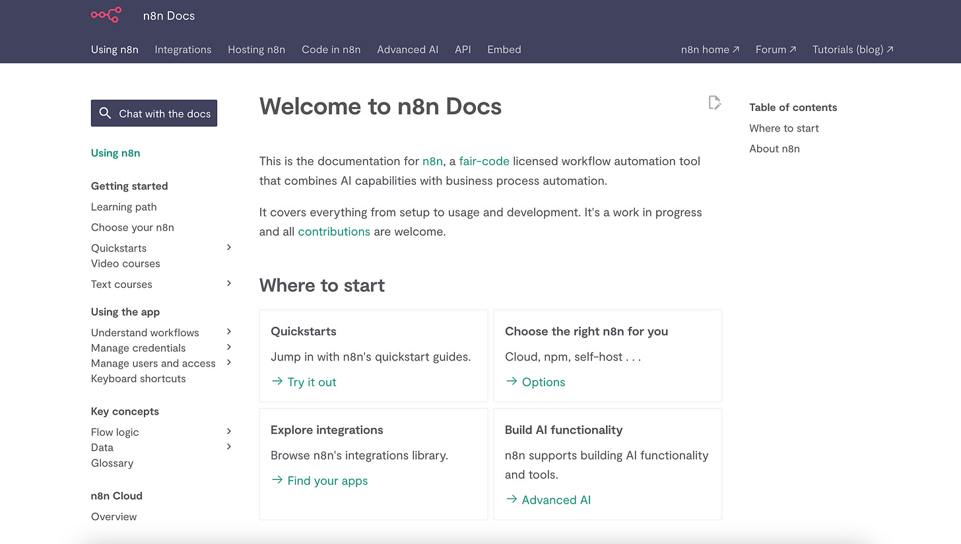Jump to Where to start in table of contents
This screenshot has height=544, width=961.
click(x=784, y=128)
